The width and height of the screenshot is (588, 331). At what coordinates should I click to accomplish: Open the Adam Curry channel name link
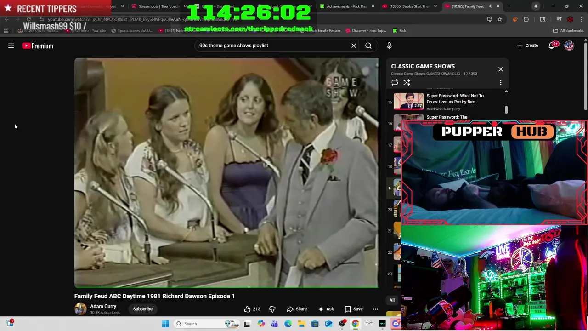103,306
